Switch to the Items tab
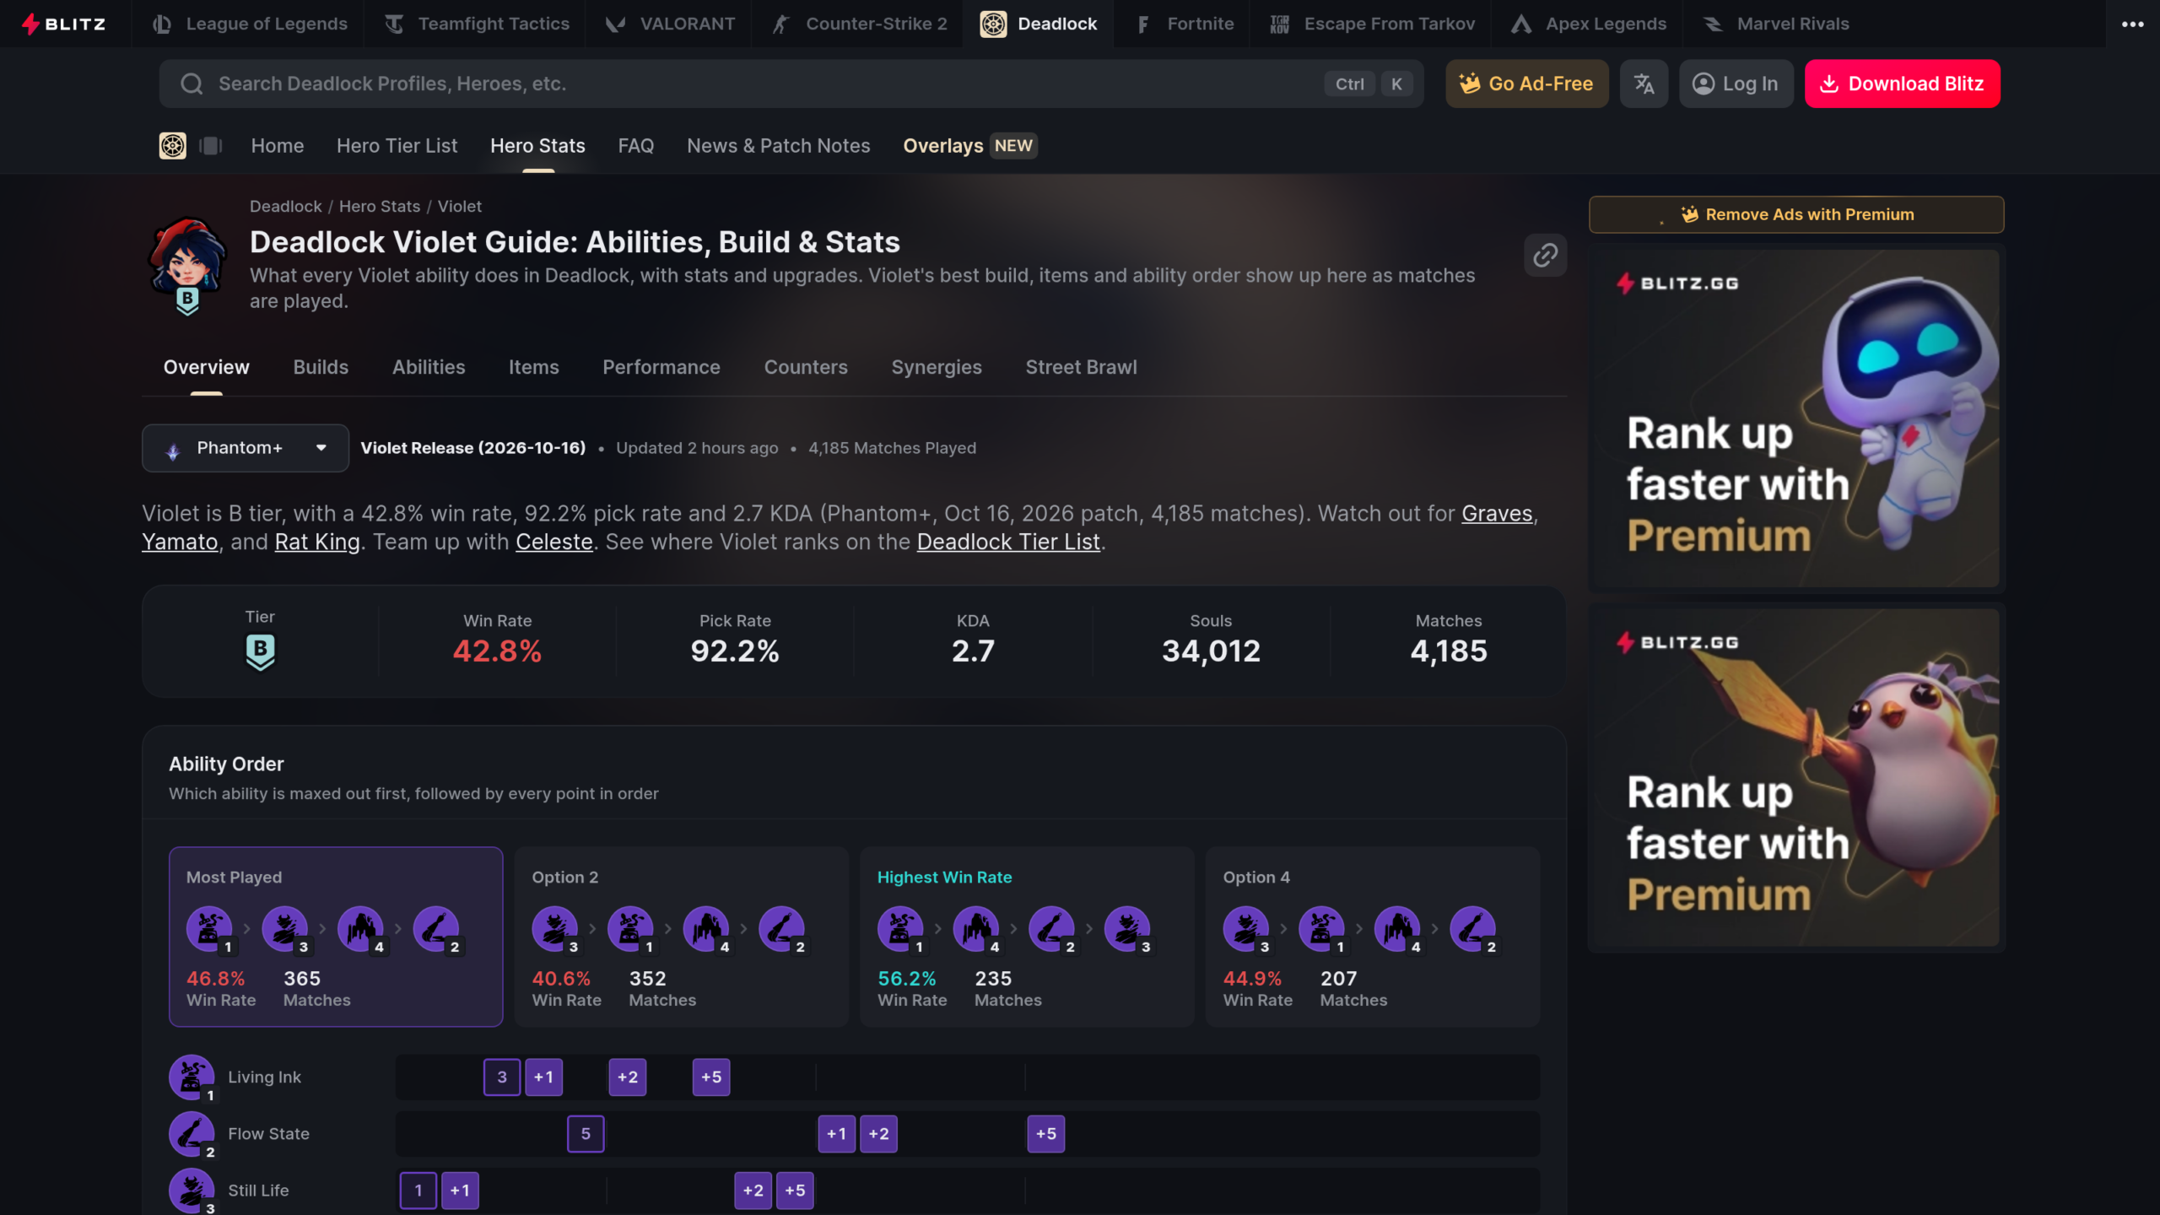This screenshot has width=2160, height=1215. 533,367
